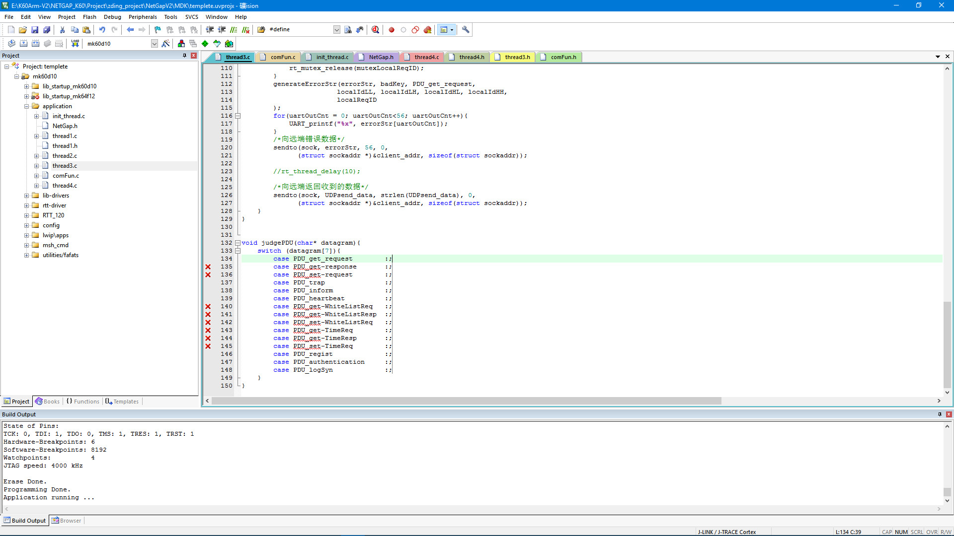Screen dimensions: 954x536
Task: Click the Save All icon
Action: pyautogui.click(x=47, y=30)
